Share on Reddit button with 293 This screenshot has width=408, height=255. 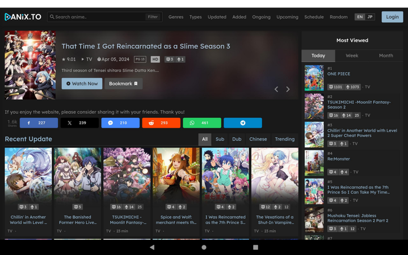[161, 123]
